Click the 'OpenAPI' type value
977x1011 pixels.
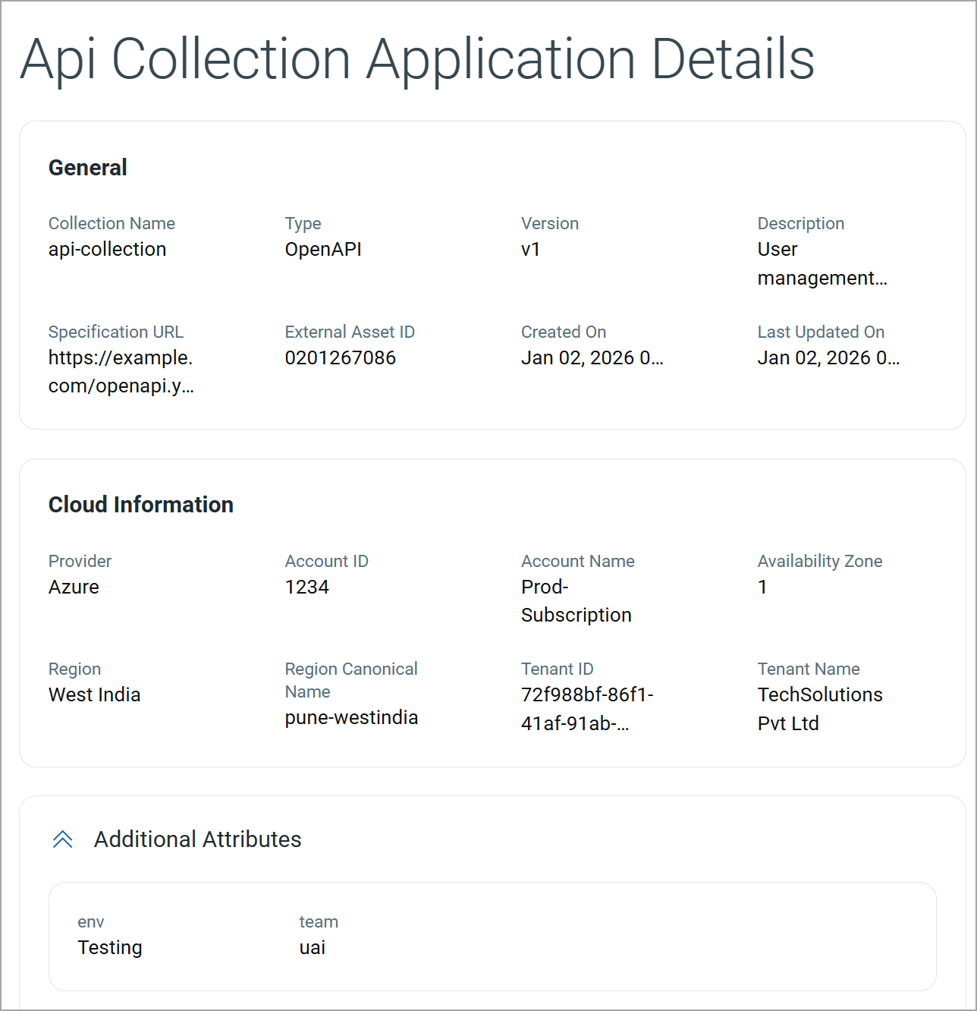coord(323,249)
